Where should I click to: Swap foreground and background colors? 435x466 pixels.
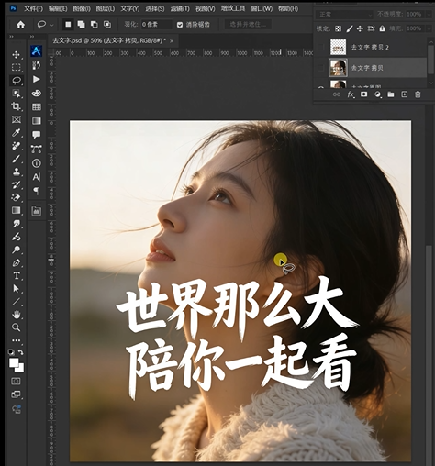(x=21, y=352)
